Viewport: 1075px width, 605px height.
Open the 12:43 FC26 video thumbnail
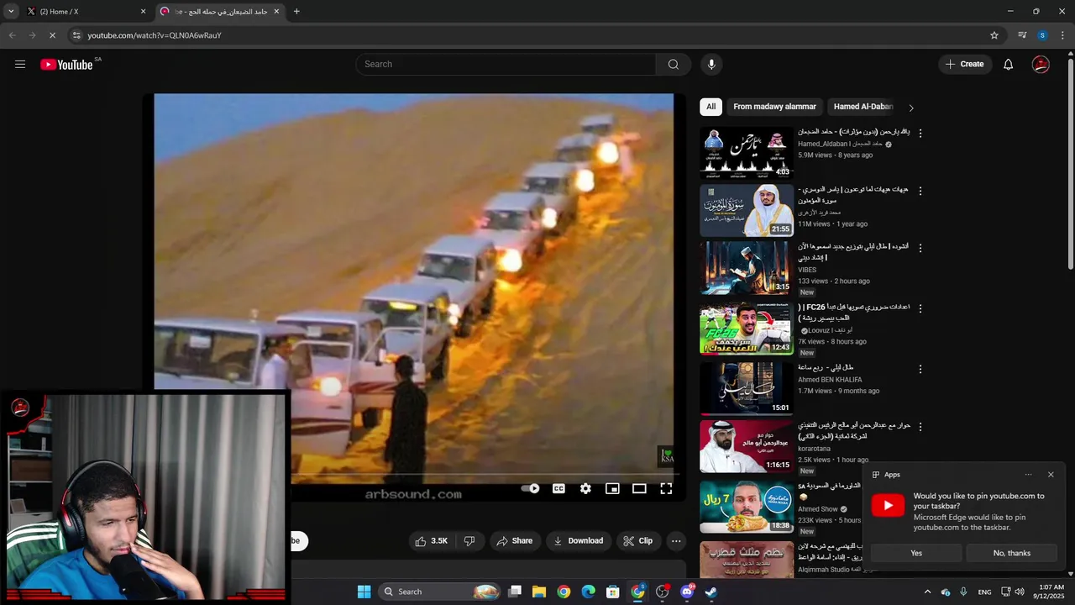(746, 329)
